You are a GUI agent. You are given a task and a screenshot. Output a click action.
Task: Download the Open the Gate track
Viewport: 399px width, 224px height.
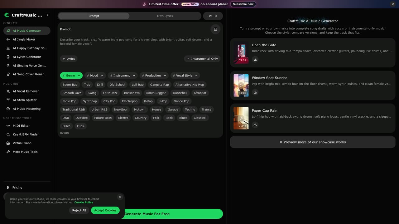255,59
